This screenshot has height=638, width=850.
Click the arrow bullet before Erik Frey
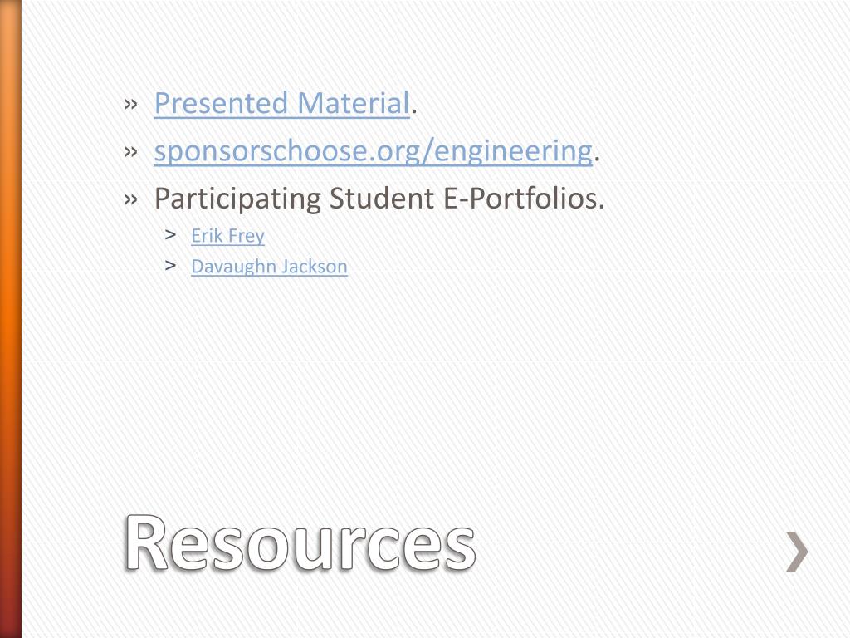pyautogui.click(x=171, y=235)
